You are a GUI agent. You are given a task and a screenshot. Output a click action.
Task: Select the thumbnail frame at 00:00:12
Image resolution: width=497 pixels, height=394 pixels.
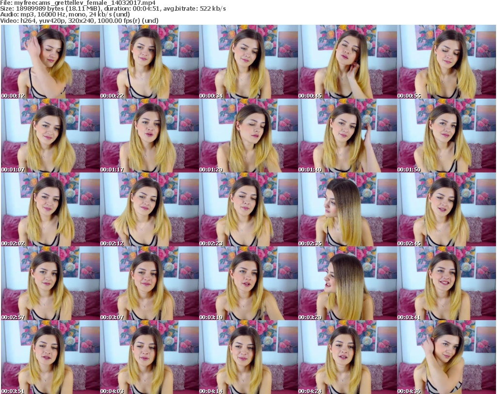50,62
